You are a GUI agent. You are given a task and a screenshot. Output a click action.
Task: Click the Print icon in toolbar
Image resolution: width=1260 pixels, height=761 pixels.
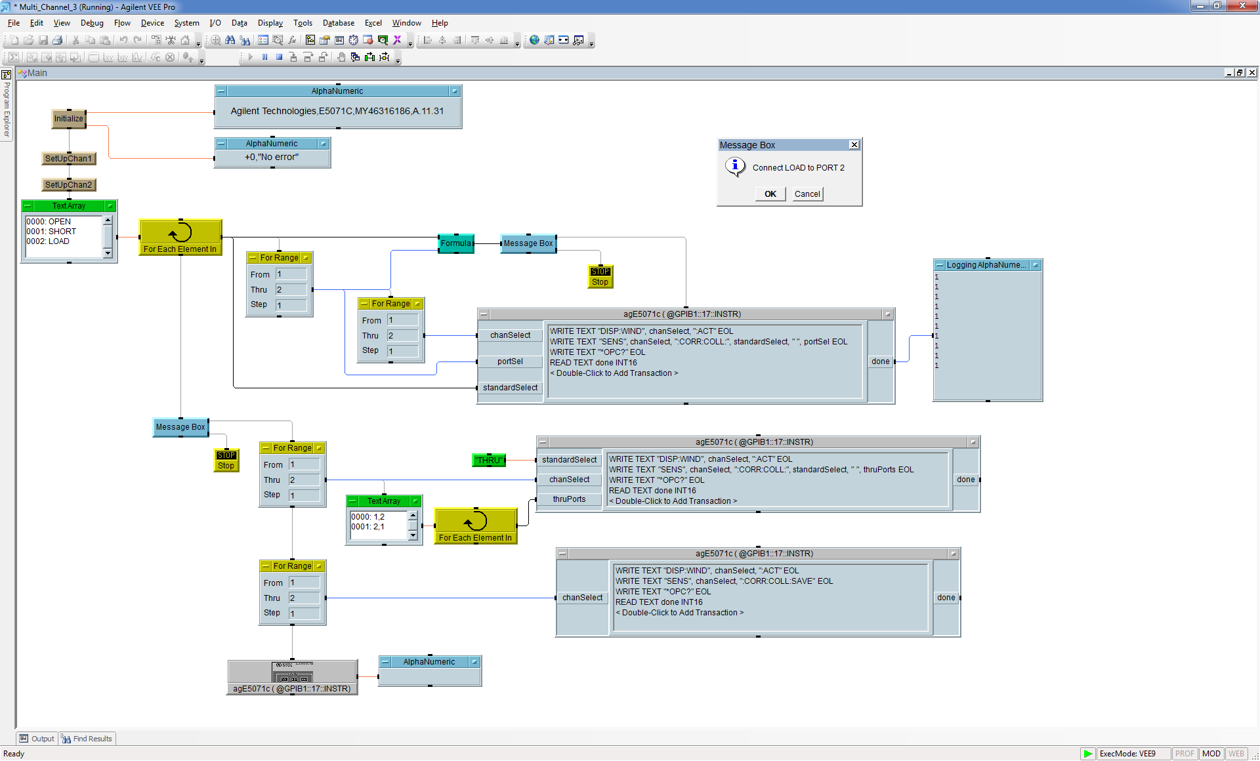pyautogui.click(x=58, y=40)
